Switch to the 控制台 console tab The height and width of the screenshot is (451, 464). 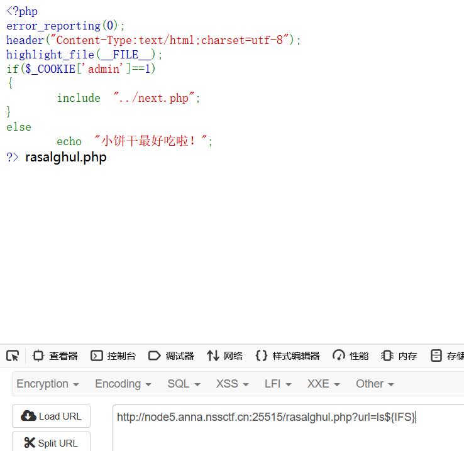point(113,356)
